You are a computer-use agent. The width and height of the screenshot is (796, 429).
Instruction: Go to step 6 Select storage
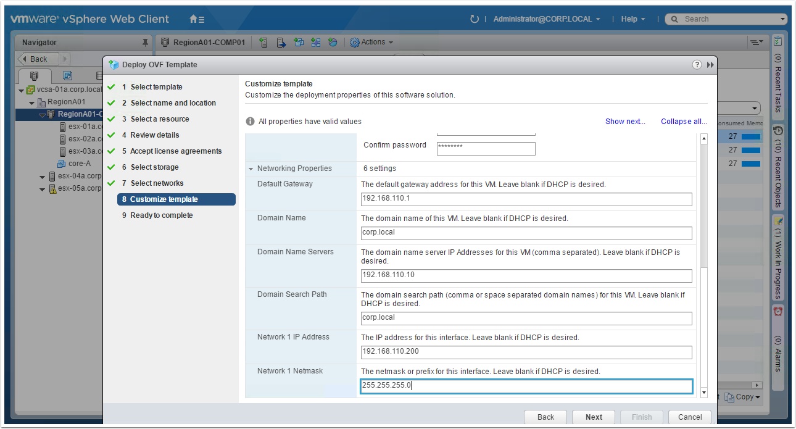[x=150, y=167]
